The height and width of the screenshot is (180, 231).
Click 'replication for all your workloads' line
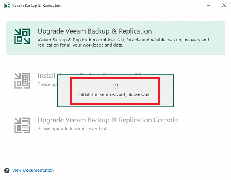coord(80,45)
